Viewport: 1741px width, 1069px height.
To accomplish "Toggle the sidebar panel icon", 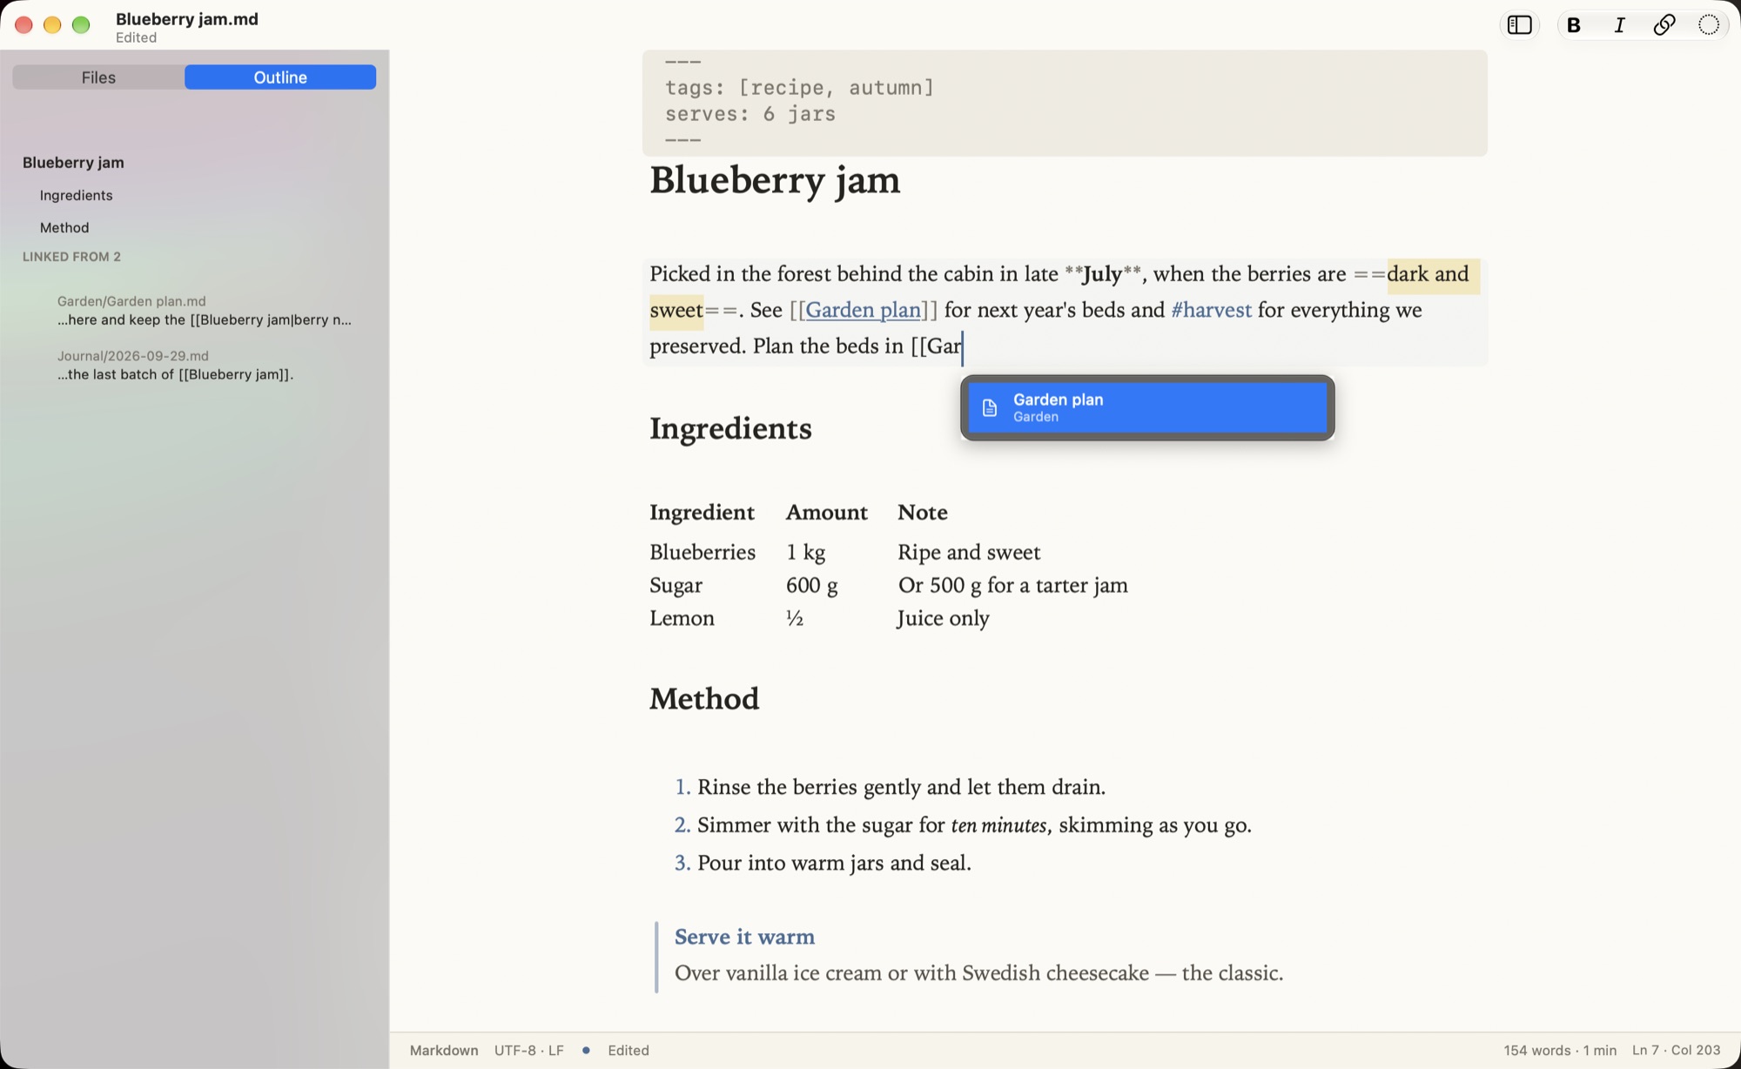I will pyautogui.click(x=1520, y=25).
